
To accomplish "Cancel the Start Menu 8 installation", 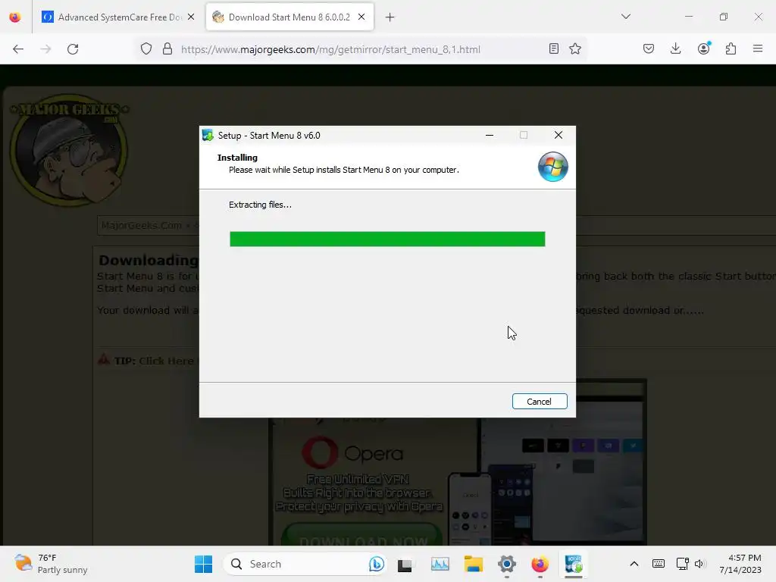I will (540, 402).
